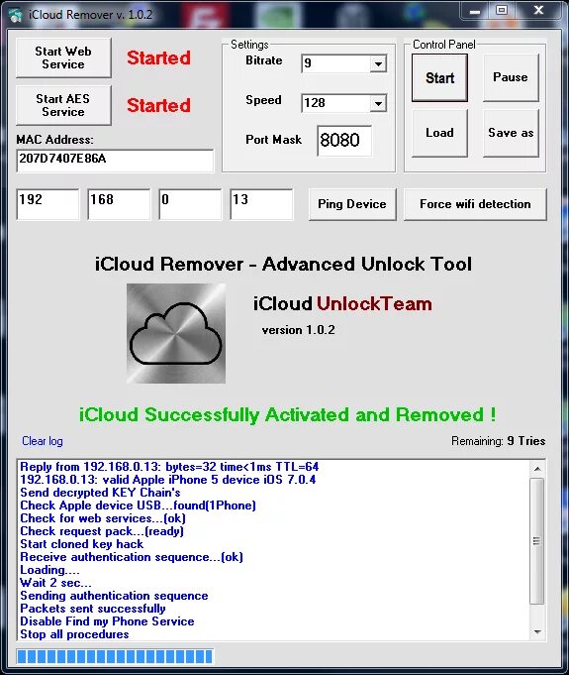Click 'version 1.0.2' text

click(x=298, y=330)
